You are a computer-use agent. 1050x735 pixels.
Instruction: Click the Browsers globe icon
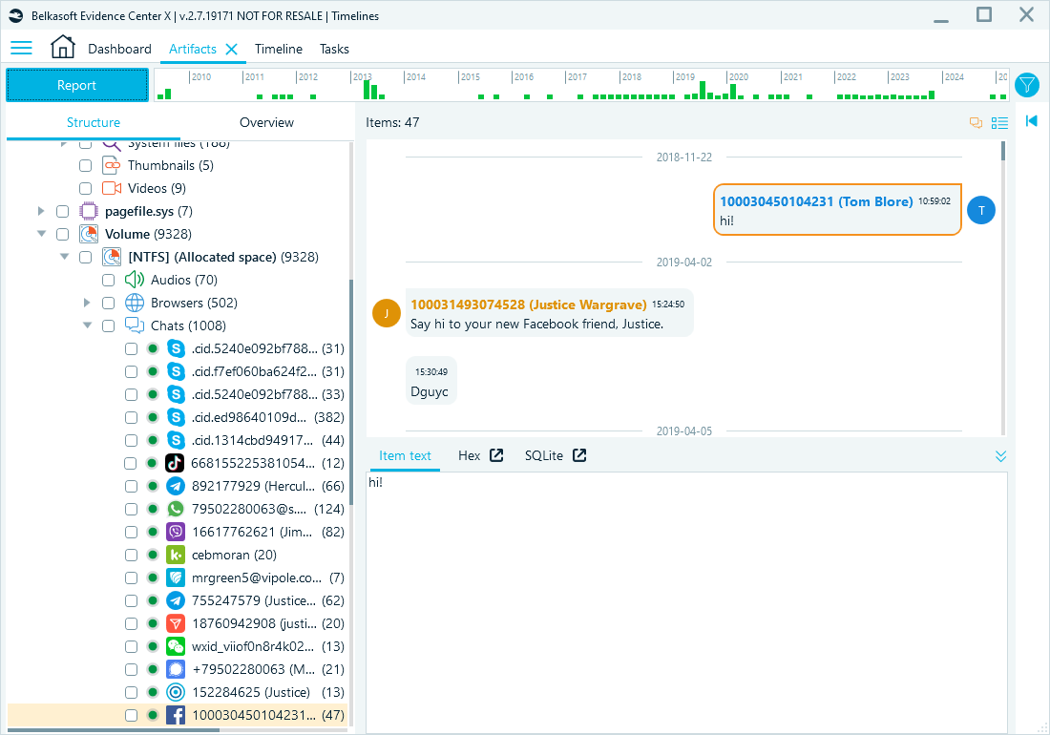135,303
